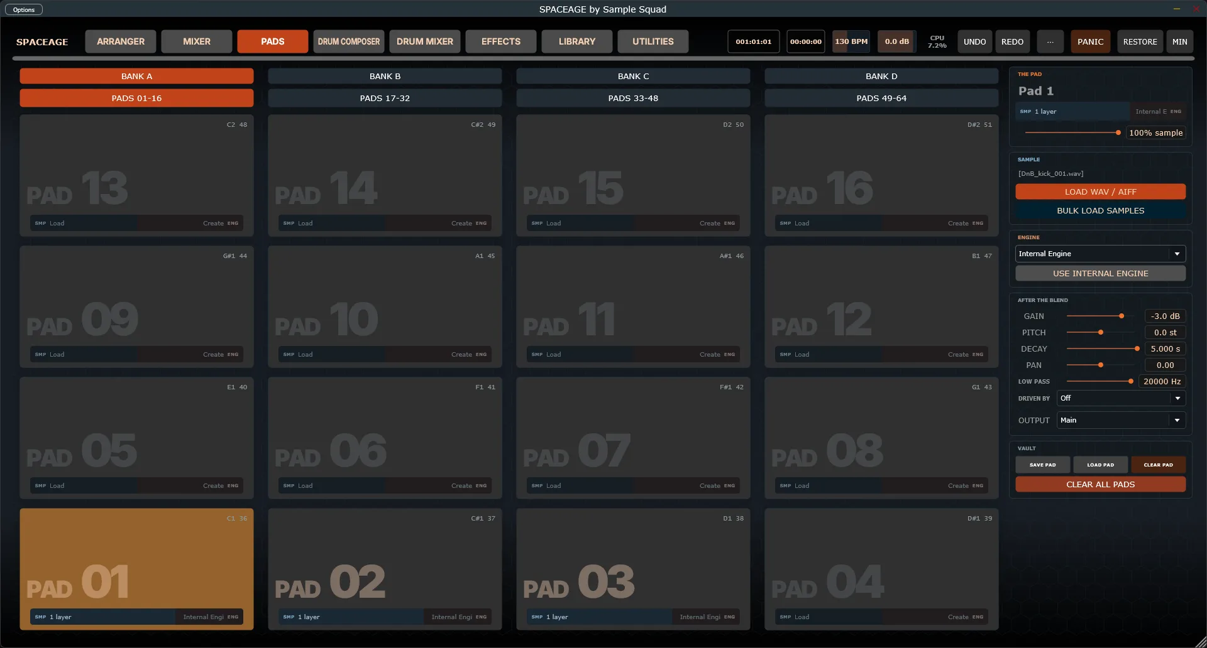The height and width of the screenshot is (648, 1207).
Task: Go to the LIBRARY tab
Action: tap(577, 41)
